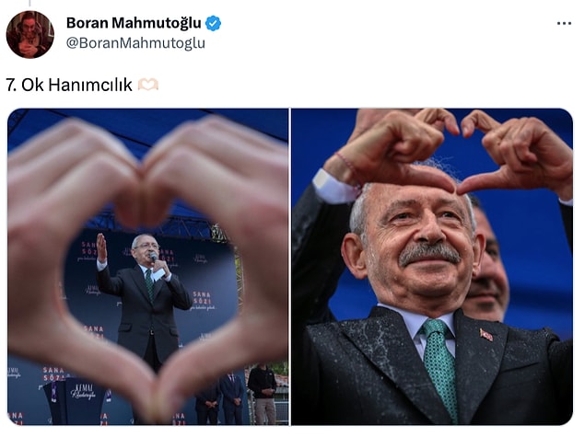The width and height of the screenshot is (585, 437).
Task: Open the right close-up heart photo
Action: tap(432, 267)
